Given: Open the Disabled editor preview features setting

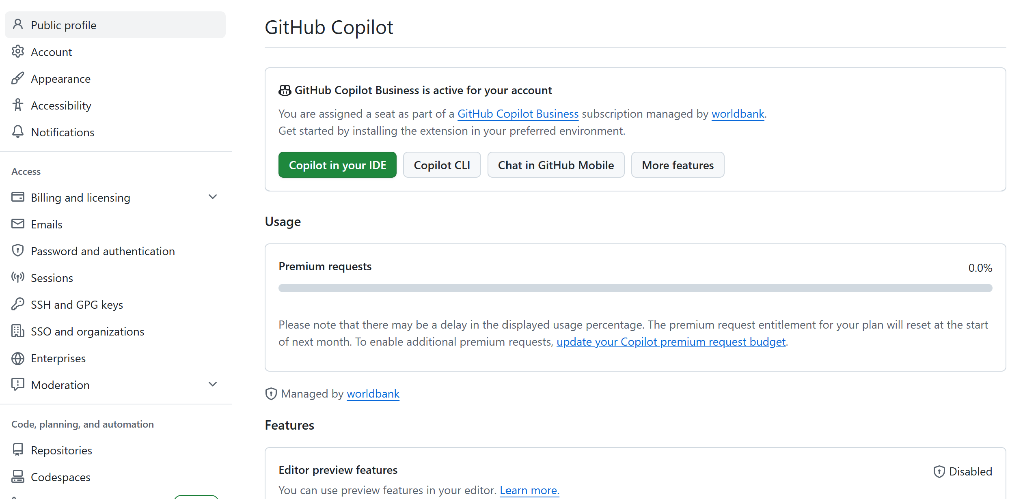Looking at the screenshot, I should [x=963, y=471].
